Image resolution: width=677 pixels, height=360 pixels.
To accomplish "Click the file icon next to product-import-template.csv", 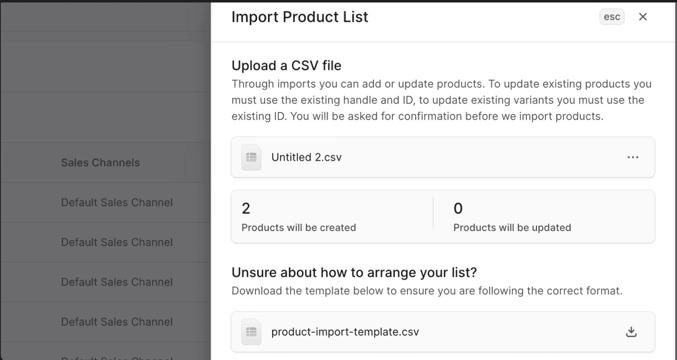I will tap(251, 332).
